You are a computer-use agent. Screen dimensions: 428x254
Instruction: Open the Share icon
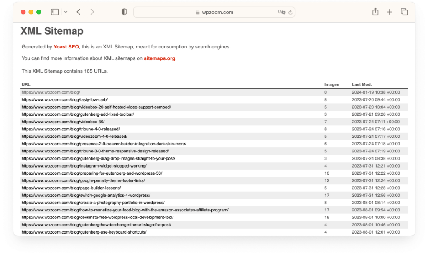point(375,12)
